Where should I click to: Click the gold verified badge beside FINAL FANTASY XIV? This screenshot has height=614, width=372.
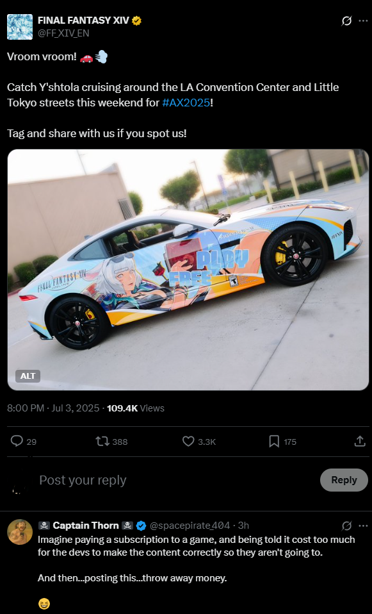[x=136, y=21]
